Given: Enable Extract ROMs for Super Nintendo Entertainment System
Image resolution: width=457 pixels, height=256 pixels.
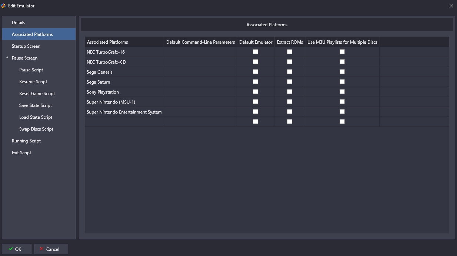Looking at the screenshot, I should [290, 112].
